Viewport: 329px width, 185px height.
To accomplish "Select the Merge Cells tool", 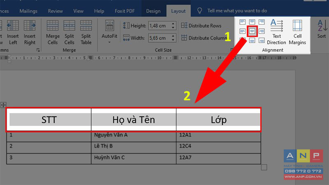I will tap(53, 32).
